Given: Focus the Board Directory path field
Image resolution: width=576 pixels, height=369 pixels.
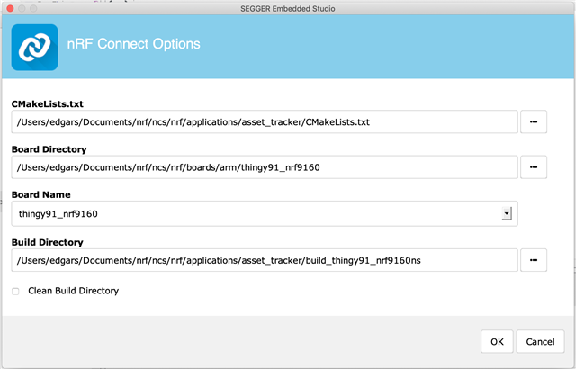Looking at the screenshot, I should [x=265, y=167].
